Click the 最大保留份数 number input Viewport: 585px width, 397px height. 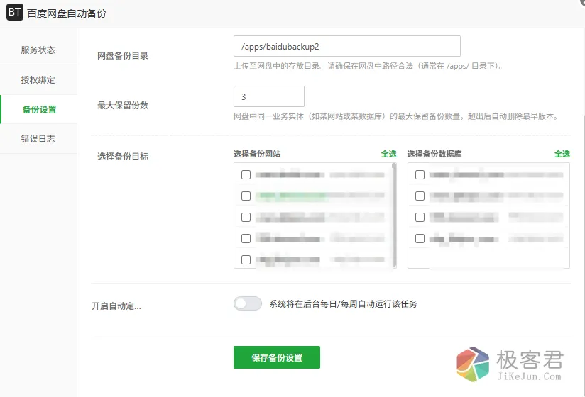[269, 96]
